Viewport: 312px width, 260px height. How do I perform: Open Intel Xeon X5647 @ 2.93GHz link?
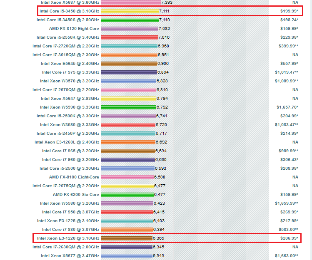click(x=70, y=99)
